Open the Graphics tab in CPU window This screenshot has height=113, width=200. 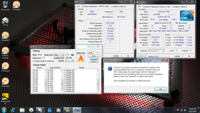pos(176,7)
